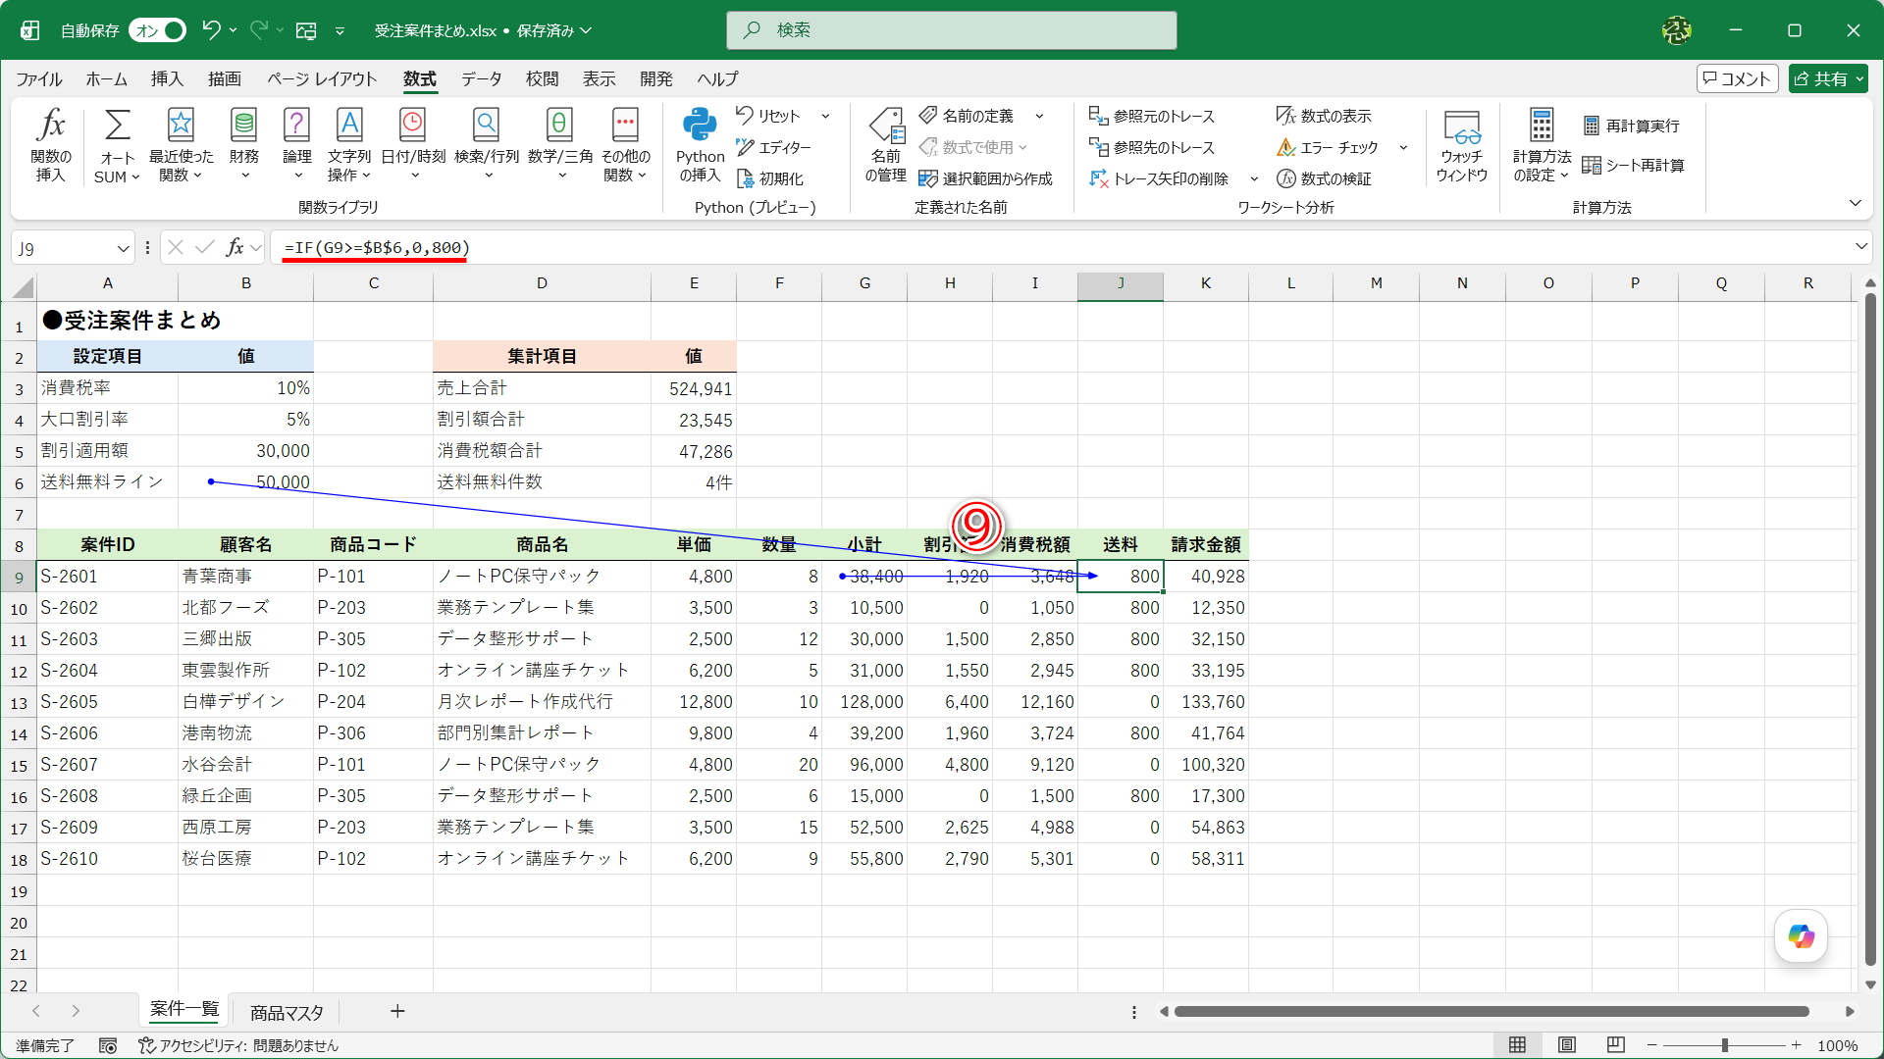Open the オート SUM sigma icon
Viewport: 1884px width, 1059px height.
click(117, 126)
